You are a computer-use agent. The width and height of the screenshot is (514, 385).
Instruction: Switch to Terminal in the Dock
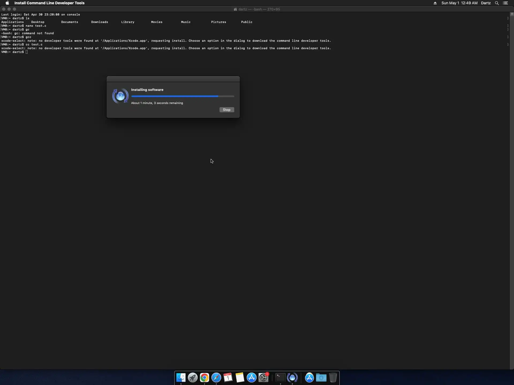click(x=280, y=378)
